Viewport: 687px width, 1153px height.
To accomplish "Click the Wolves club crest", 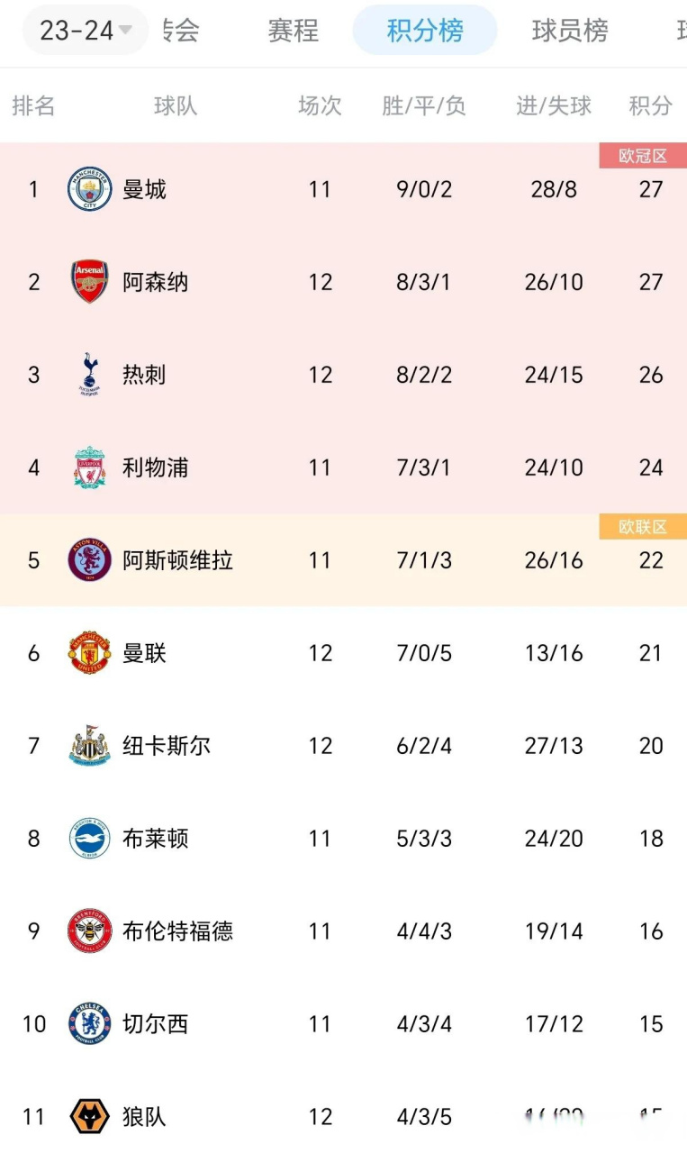I will 90,1117.
